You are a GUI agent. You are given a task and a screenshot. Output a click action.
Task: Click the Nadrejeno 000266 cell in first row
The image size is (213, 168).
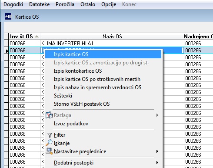[x=199, y=44]
